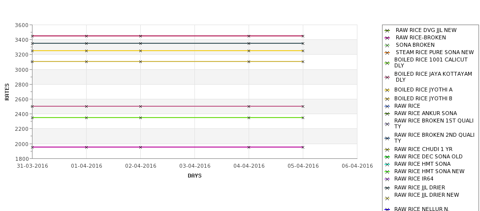Click the BOILED RICE JYOTHI A legend marker
The image size is (480, 211).
pos(387,90)
